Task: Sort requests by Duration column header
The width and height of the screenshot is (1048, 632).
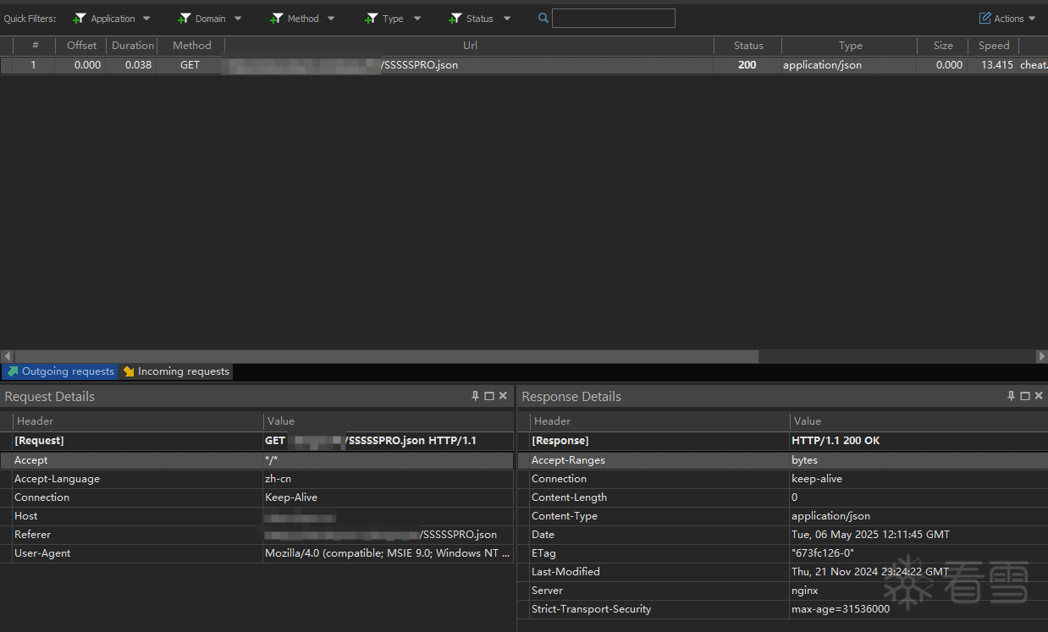Action: coord(133,46)
